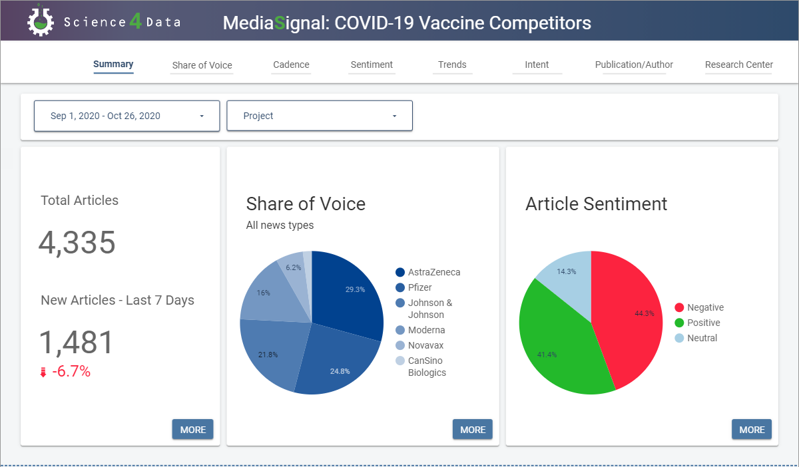Open the Project dropdown
The height and width of the screenshot is (467, 799).
[320, 116]
